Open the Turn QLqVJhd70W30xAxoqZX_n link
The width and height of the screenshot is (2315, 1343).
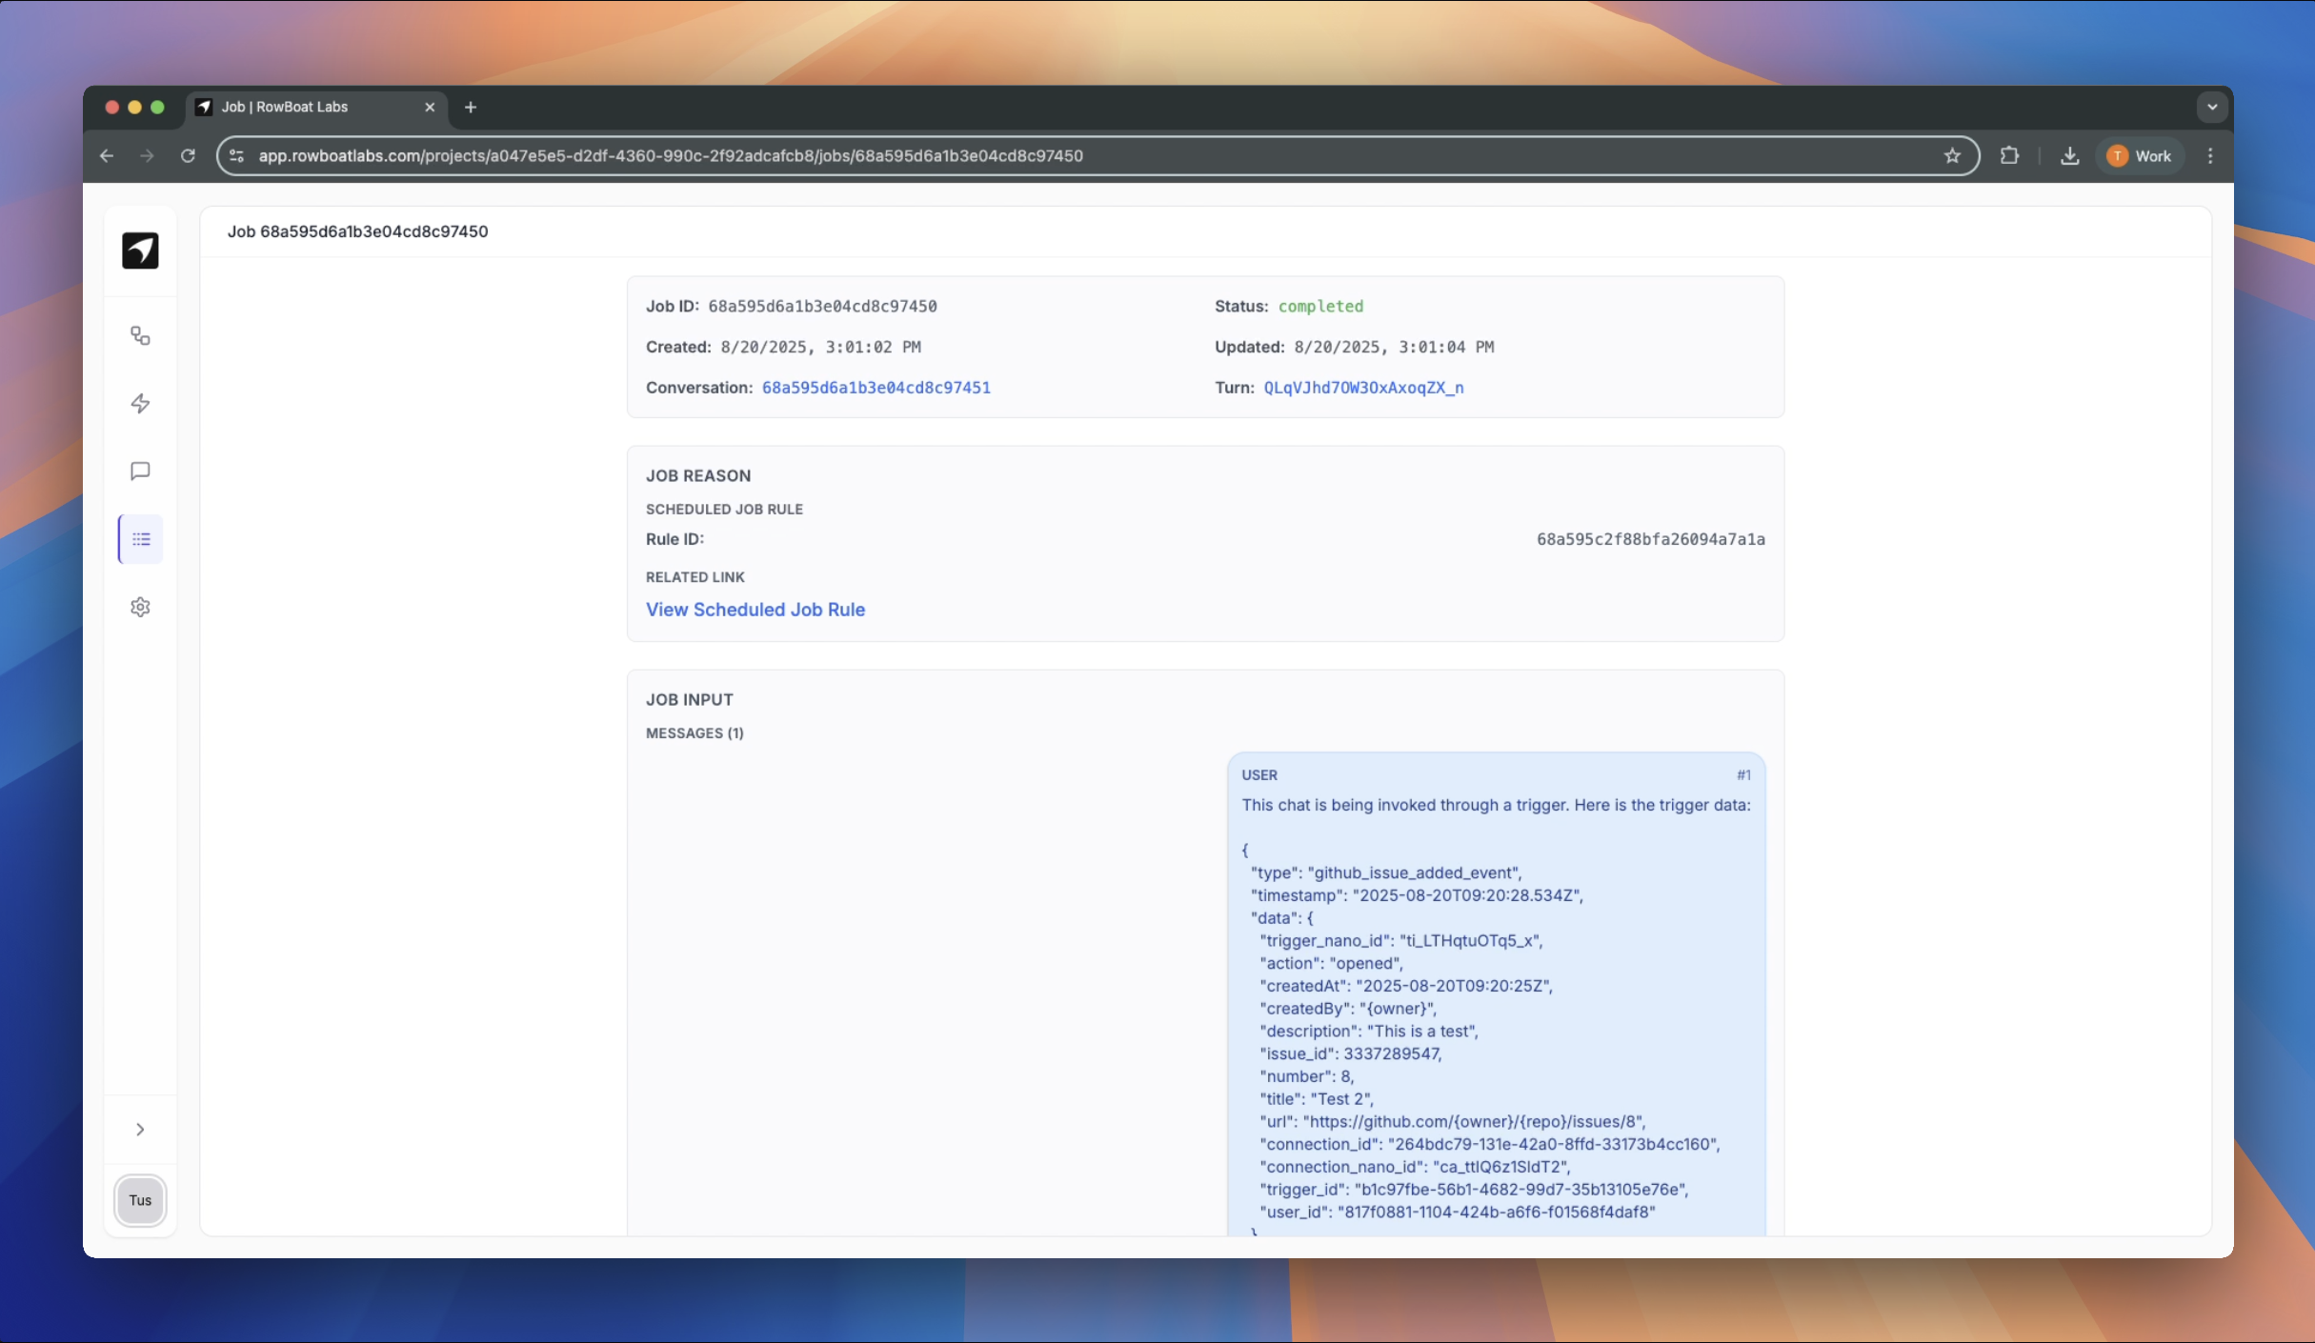coord(1363,388)
